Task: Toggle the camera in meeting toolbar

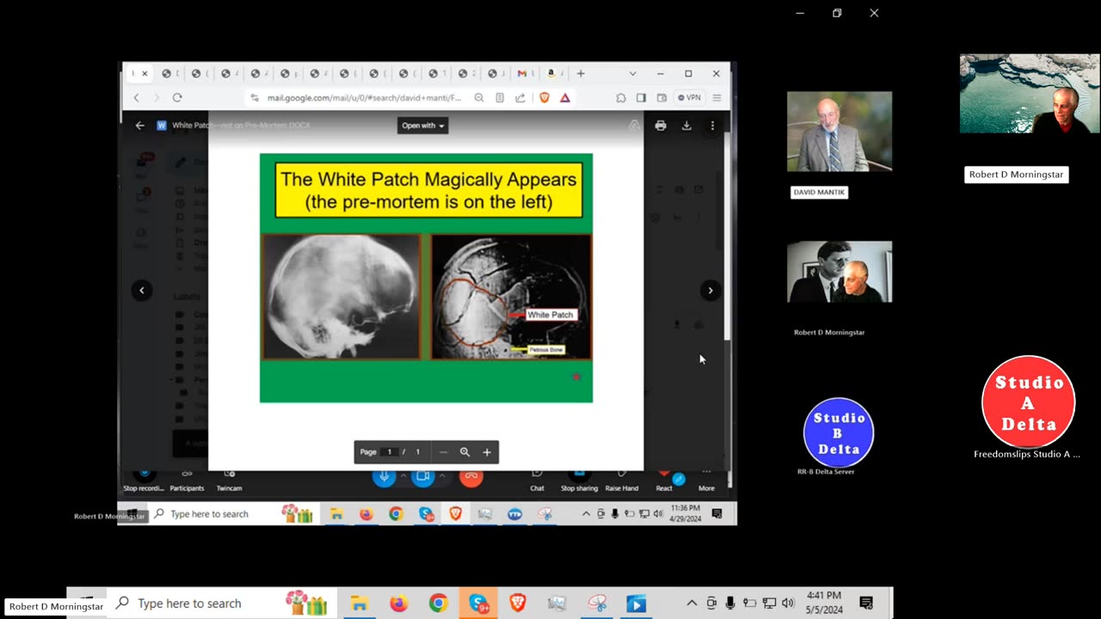Action: point(423,476)
